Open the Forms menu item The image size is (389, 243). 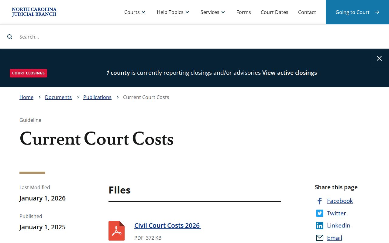point(244,12)
